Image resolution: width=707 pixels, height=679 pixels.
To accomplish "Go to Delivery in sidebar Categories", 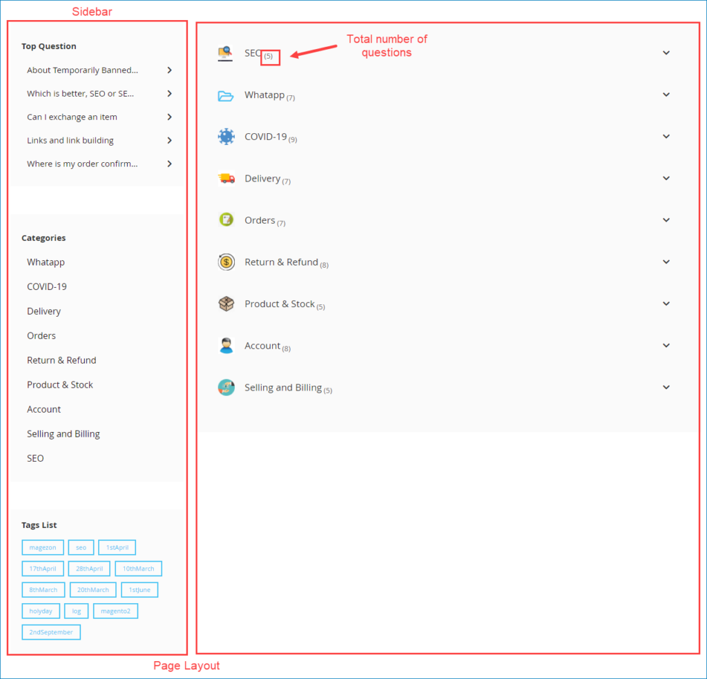I will (x=43, y=311).
